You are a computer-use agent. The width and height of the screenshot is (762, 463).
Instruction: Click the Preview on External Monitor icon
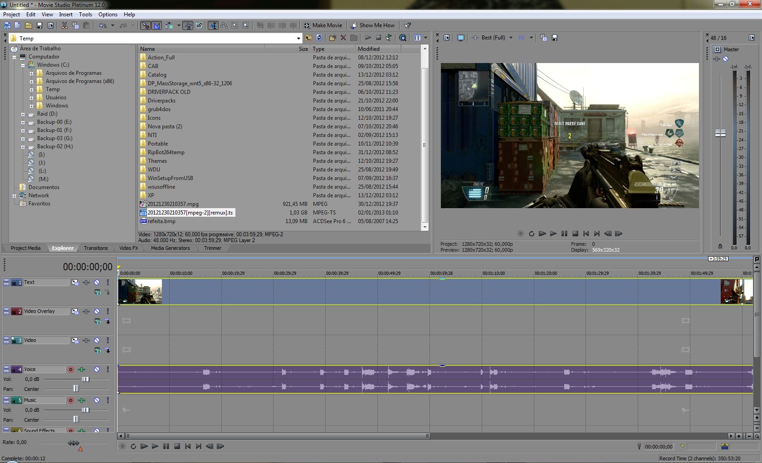pyautogui.click(x=461, y=38)
